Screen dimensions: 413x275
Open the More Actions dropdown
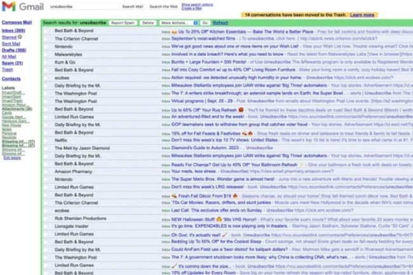[179, 23]
